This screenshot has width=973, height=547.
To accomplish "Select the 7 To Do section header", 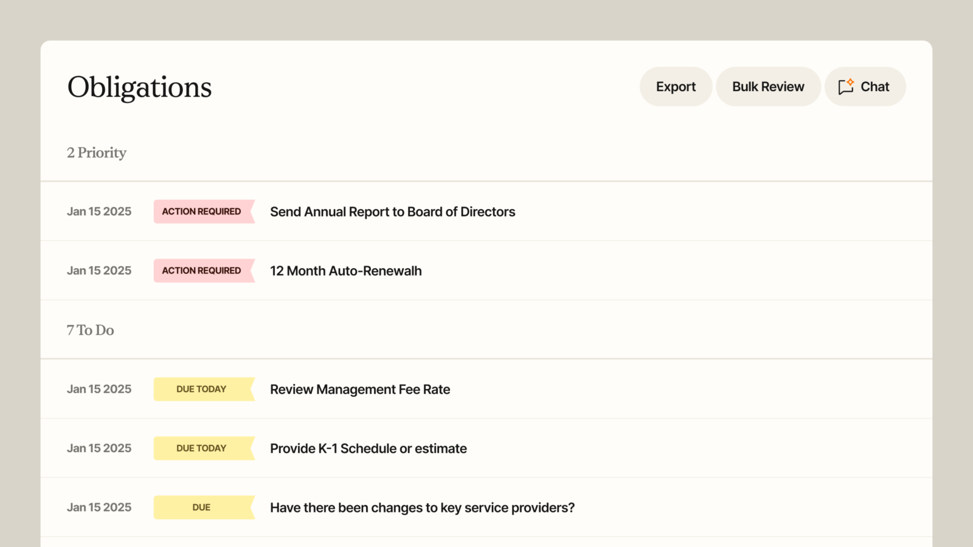I will coord(91,330).
